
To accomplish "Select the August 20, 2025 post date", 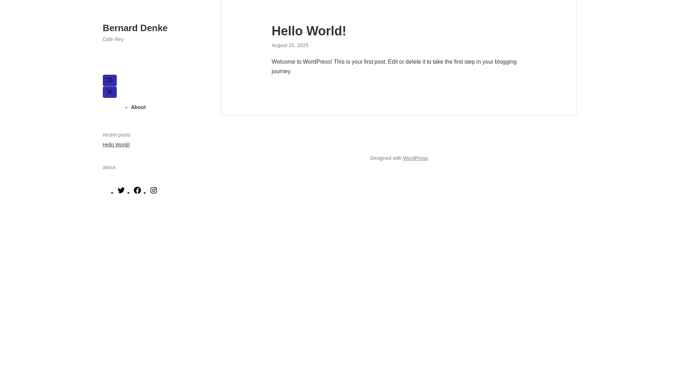I will (290, 45).
